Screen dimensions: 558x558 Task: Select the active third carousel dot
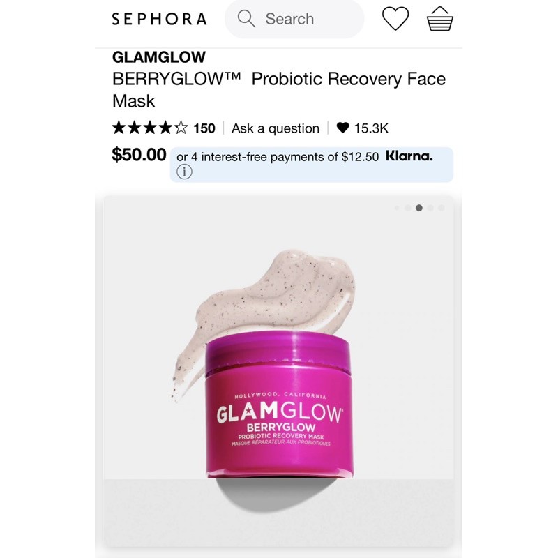tap(419, 208)
